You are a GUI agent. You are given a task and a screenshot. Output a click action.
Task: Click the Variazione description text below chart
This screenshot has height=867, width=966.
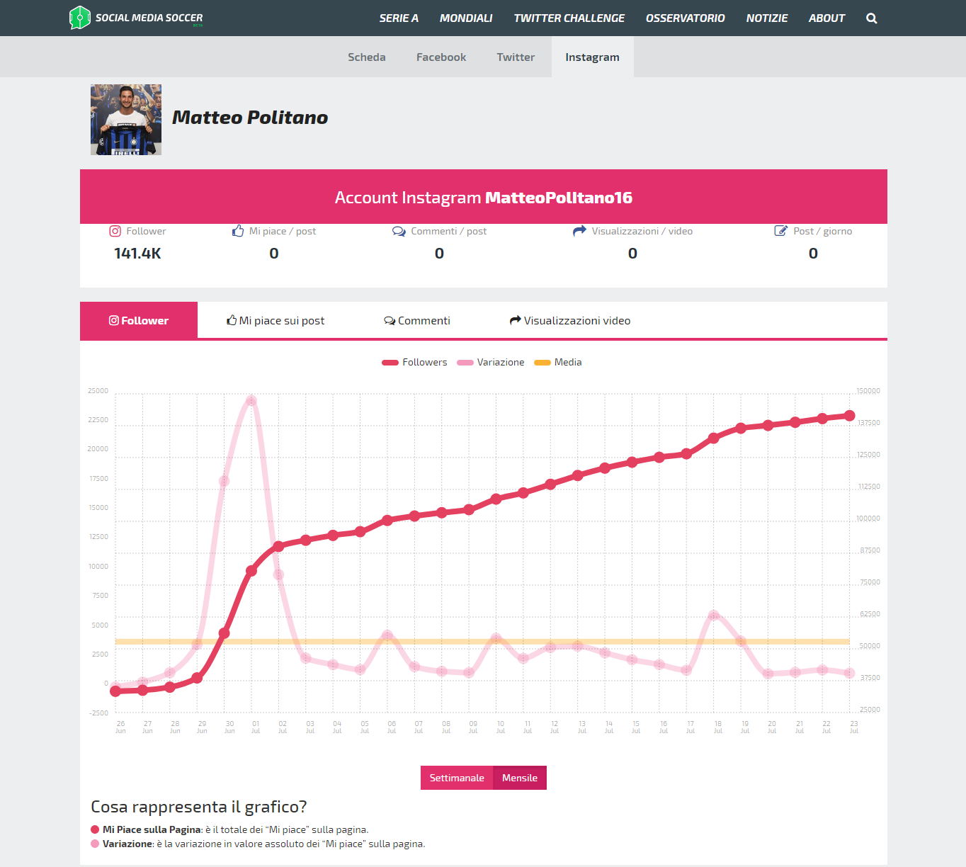pyautogui.click(x=263, y=844)
